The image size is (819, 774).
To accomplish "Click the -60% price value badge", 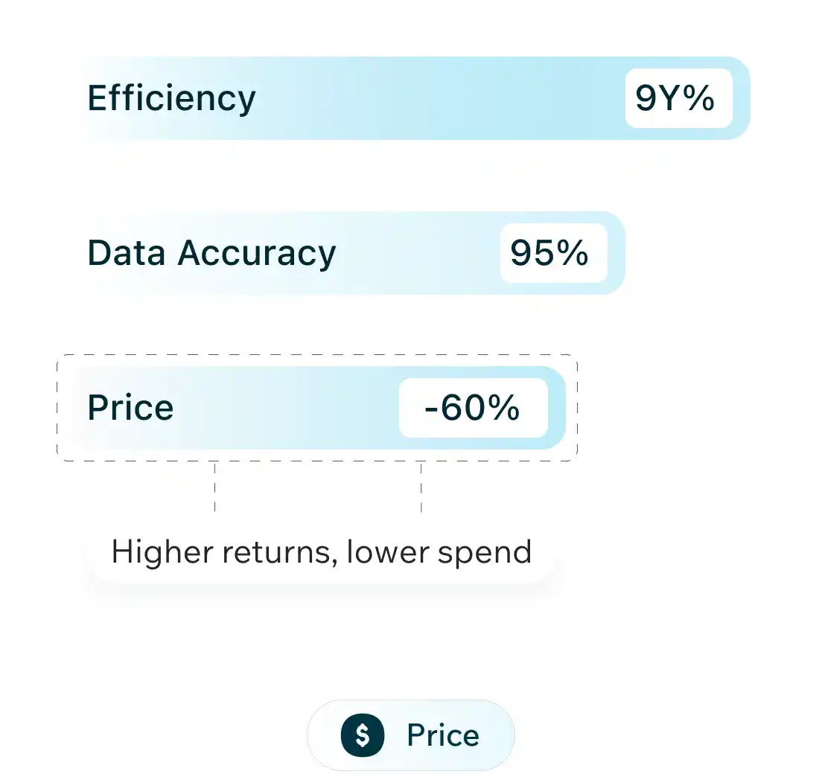I will [x=473, y=408].
